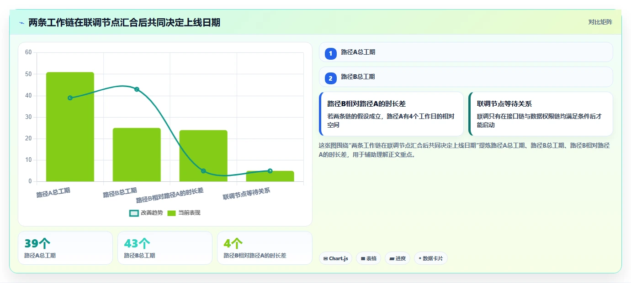
Task: Click the short bar for 联调节点等待关系
Action: tap(270, 176)
